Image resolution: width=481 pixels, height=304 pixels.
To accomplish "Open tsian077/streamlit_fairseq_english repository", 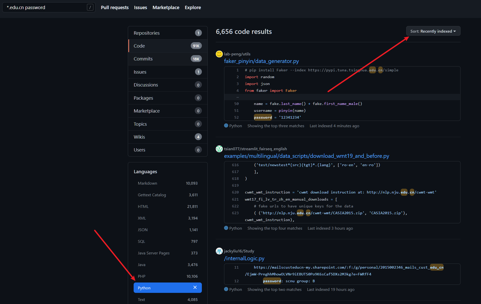I will 255,149.
